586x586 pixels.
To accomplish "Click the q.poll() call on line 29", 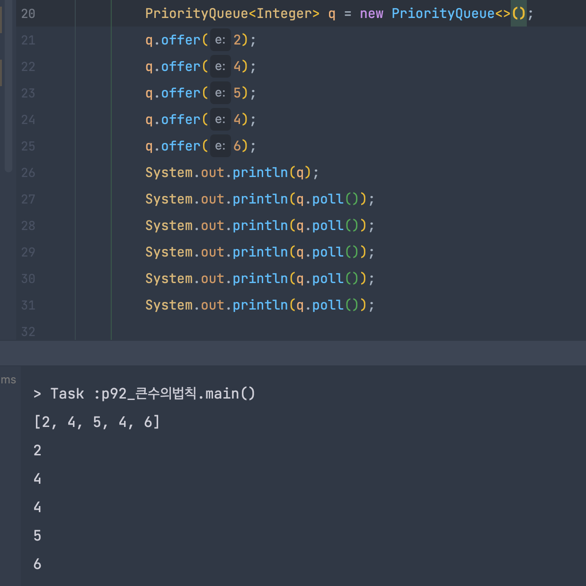I will click(x=327, y=252).
